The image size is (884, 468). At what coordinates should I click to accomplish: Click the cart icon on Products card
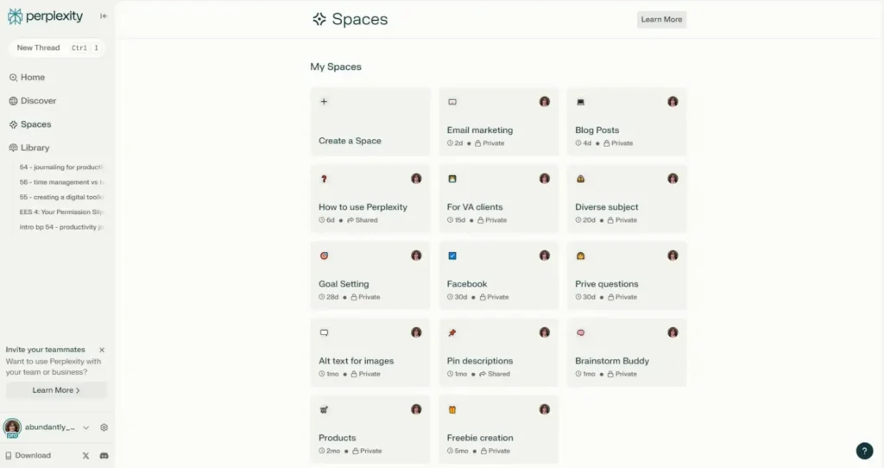324,410
